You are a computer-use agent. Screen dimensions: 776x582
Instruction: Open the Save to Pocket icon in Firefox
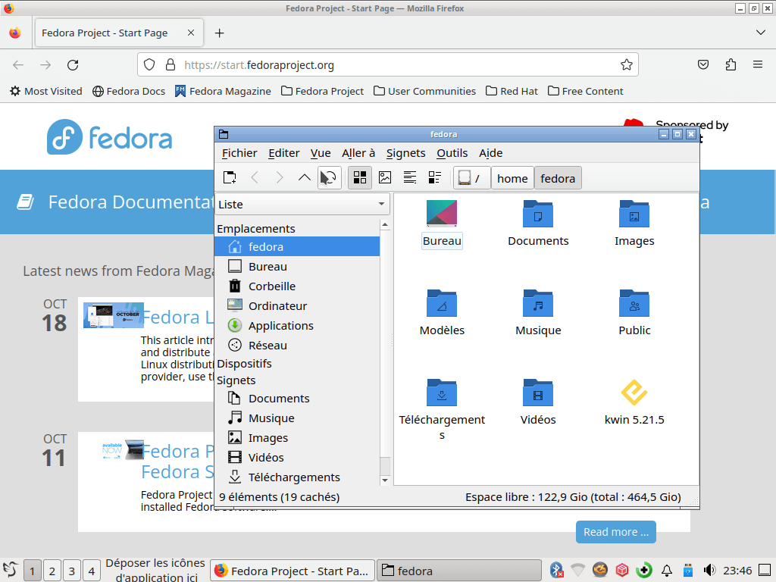(703, 65)
